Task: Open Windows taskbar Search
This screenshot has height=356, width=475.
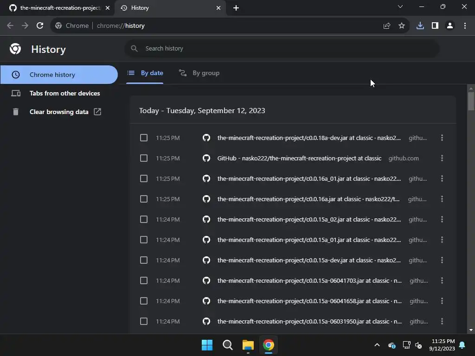Action: pyautogui.click(x=227, y=345)
